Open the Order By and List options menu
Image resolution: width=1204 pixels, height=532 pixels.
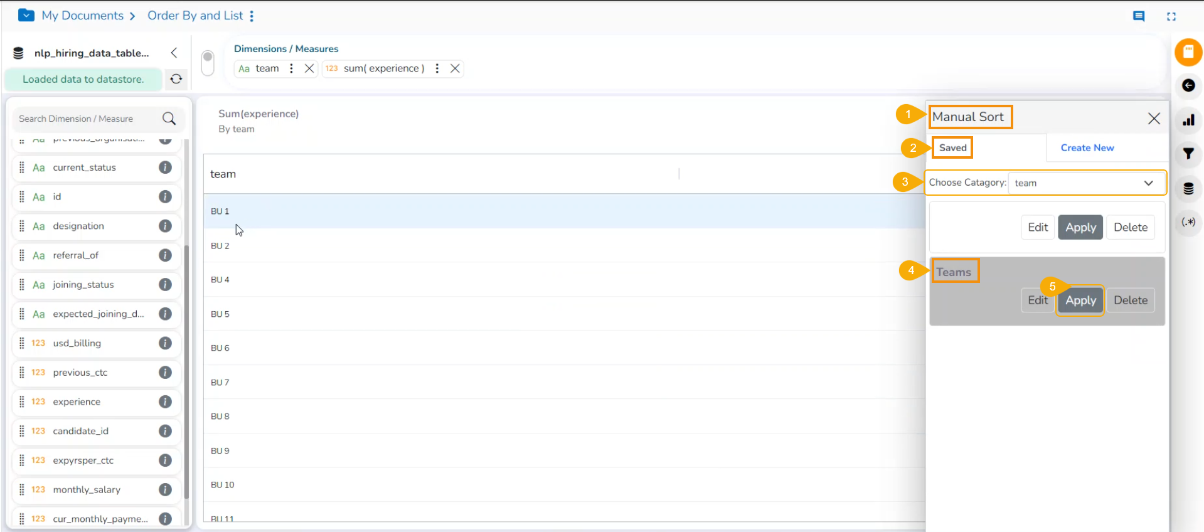[x=252, y=16]
